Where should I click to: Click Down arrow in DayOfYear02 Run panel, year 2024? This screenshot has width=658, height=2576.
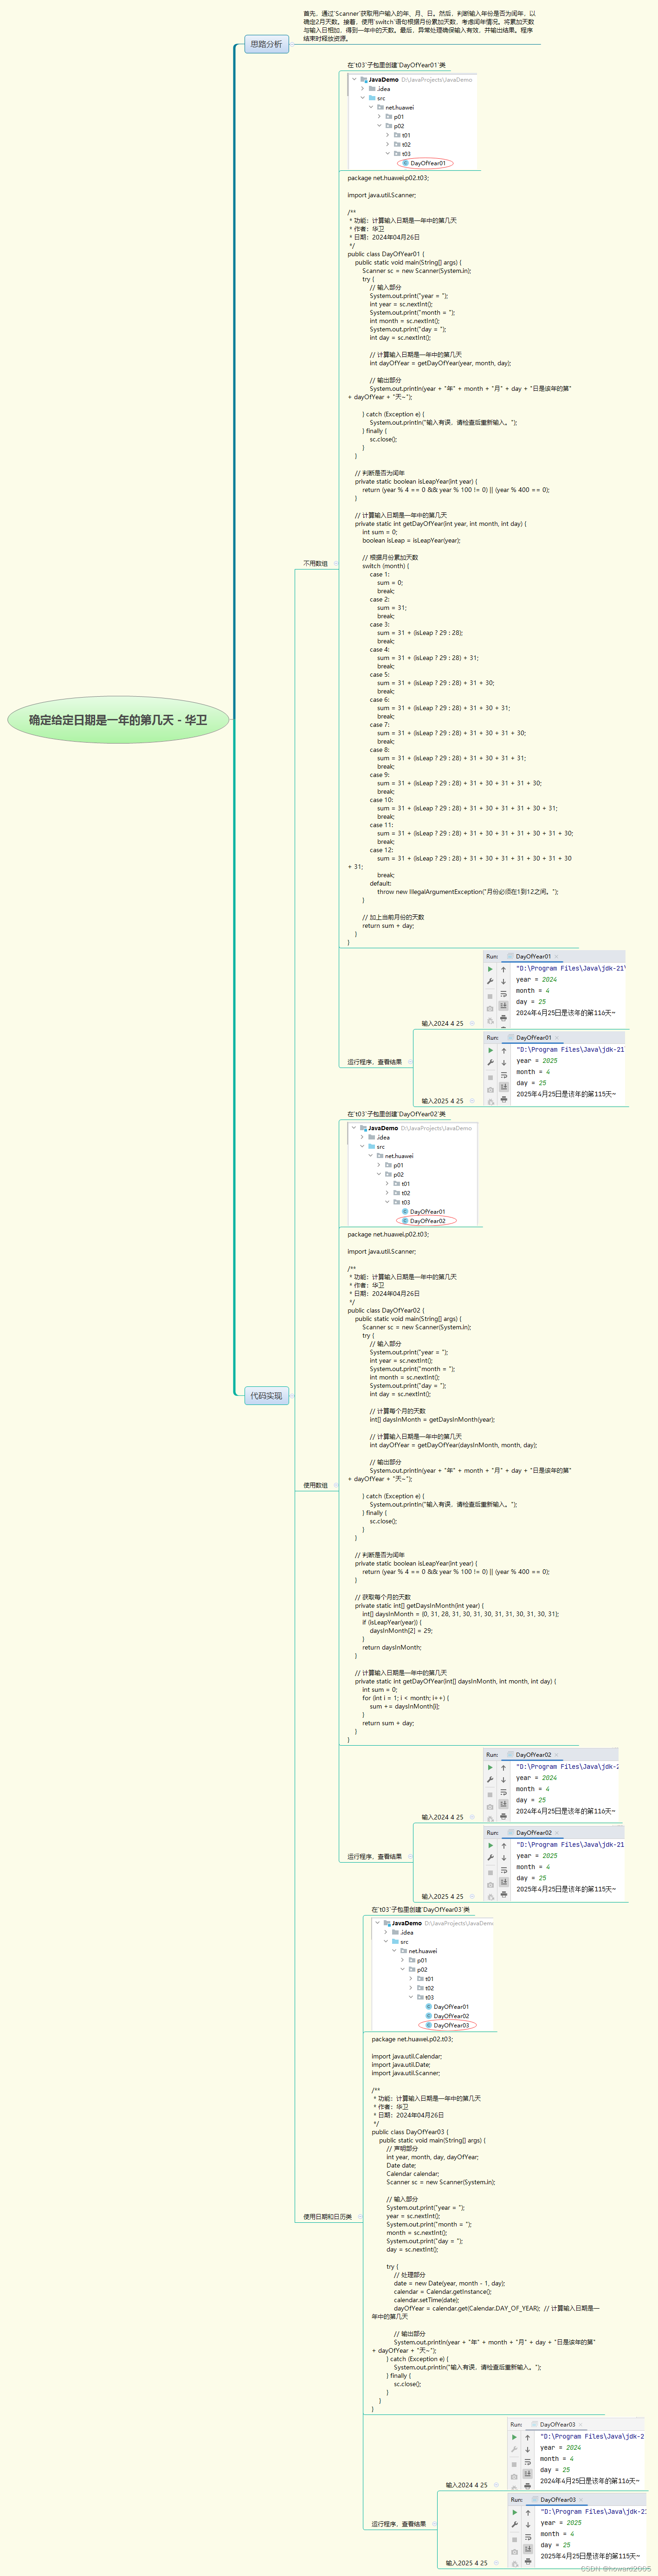pos(503,1780)
